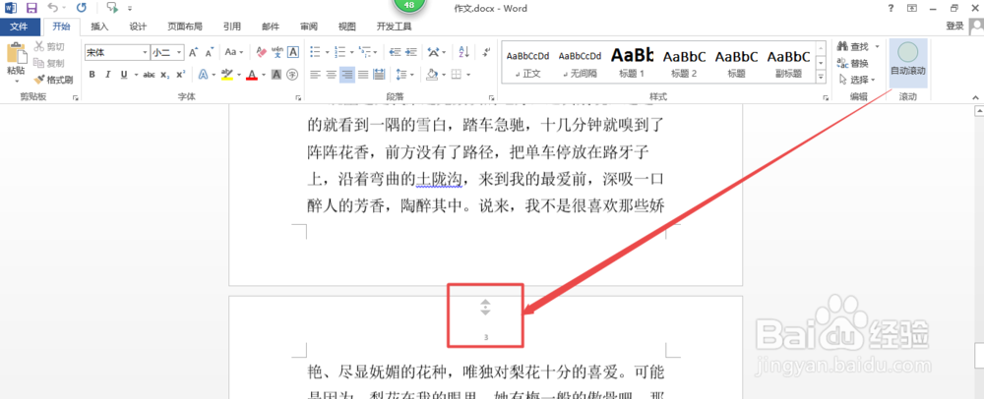Toggle italic formatting
984x399 pixels.
[x=108, y=75]
